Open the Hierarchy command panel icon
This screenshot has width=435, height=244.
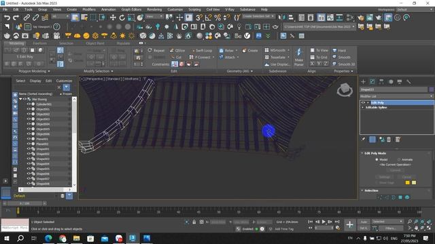point(381,81)
